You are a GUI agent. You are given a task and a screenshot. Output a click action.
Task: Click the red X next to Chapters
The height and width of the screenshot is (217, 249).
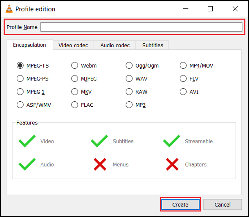pos(172,164)
